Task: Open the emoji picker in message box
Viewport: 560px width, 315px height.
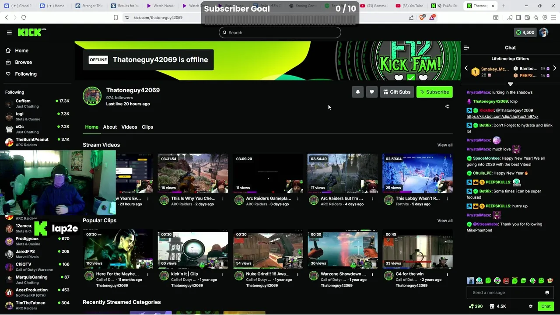Action: tap(547, 293)
